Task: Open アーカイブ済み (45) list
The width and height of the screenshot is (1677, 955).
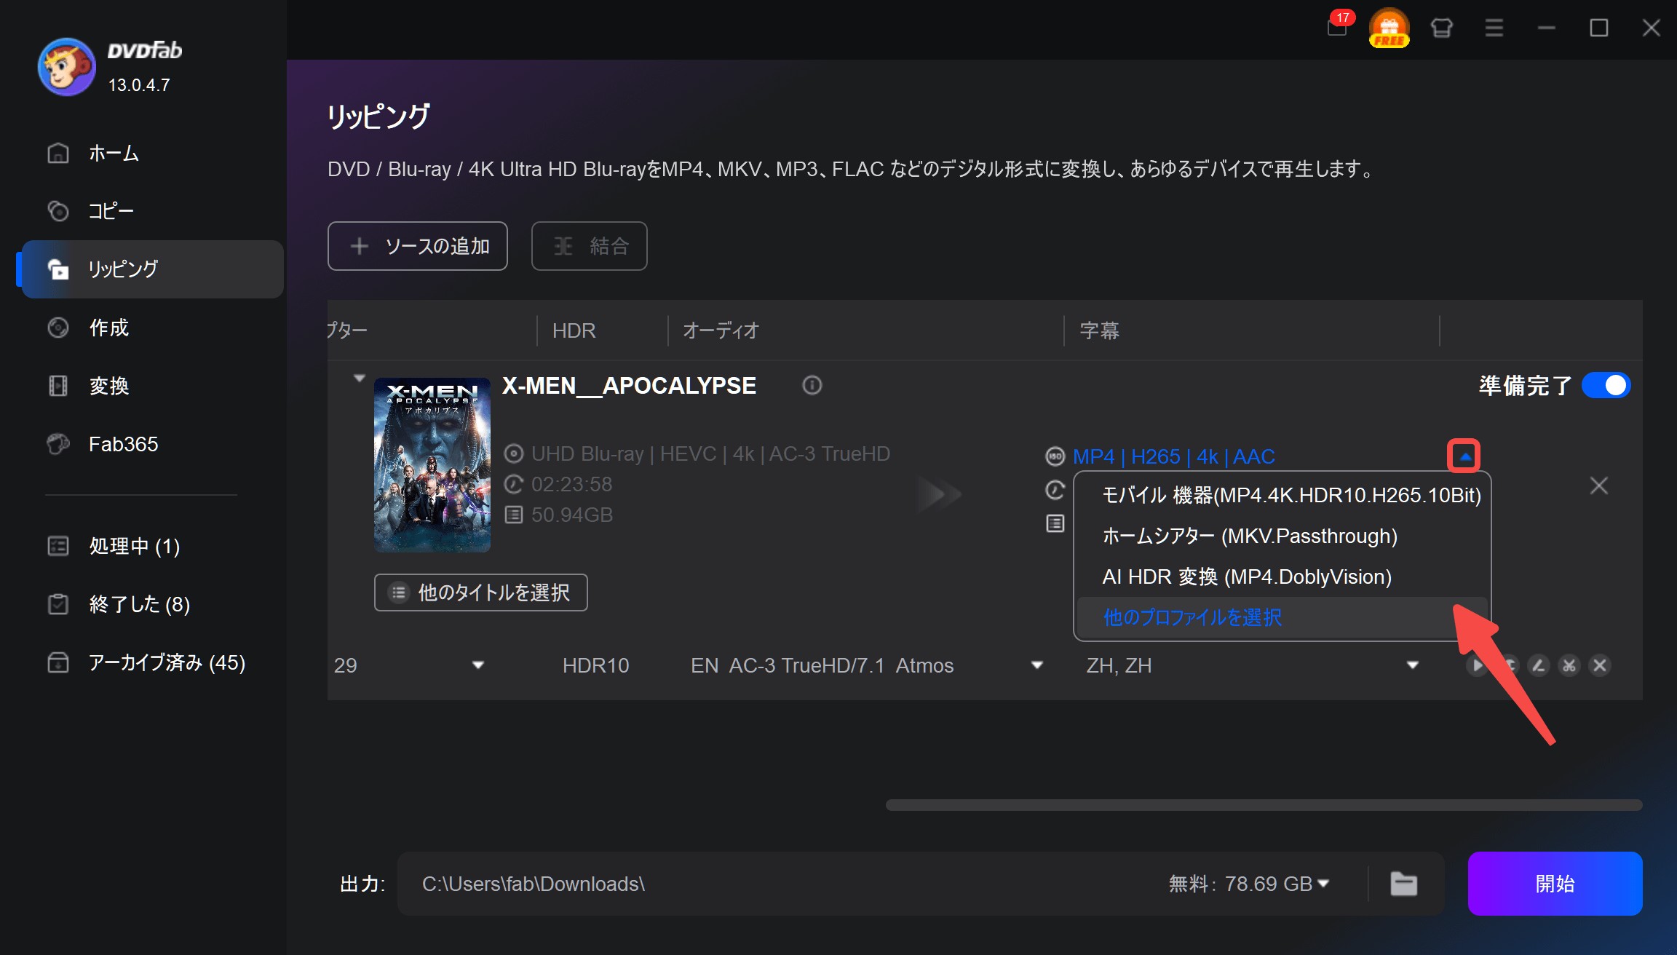Action: (151, 662)
